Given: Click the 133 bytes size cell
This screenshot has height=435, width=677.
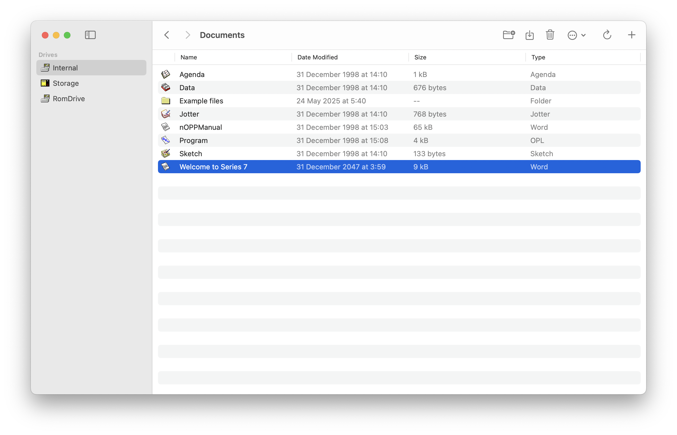Looking at the screenshot, I should (429, 154).
